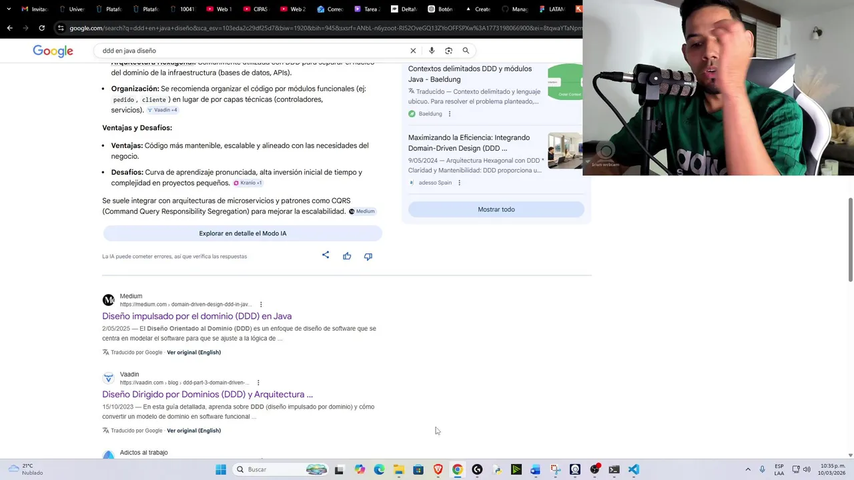Screen dimensions: 854x480
Task: Open the Word app in taskbar
Action: coord(535,469)
